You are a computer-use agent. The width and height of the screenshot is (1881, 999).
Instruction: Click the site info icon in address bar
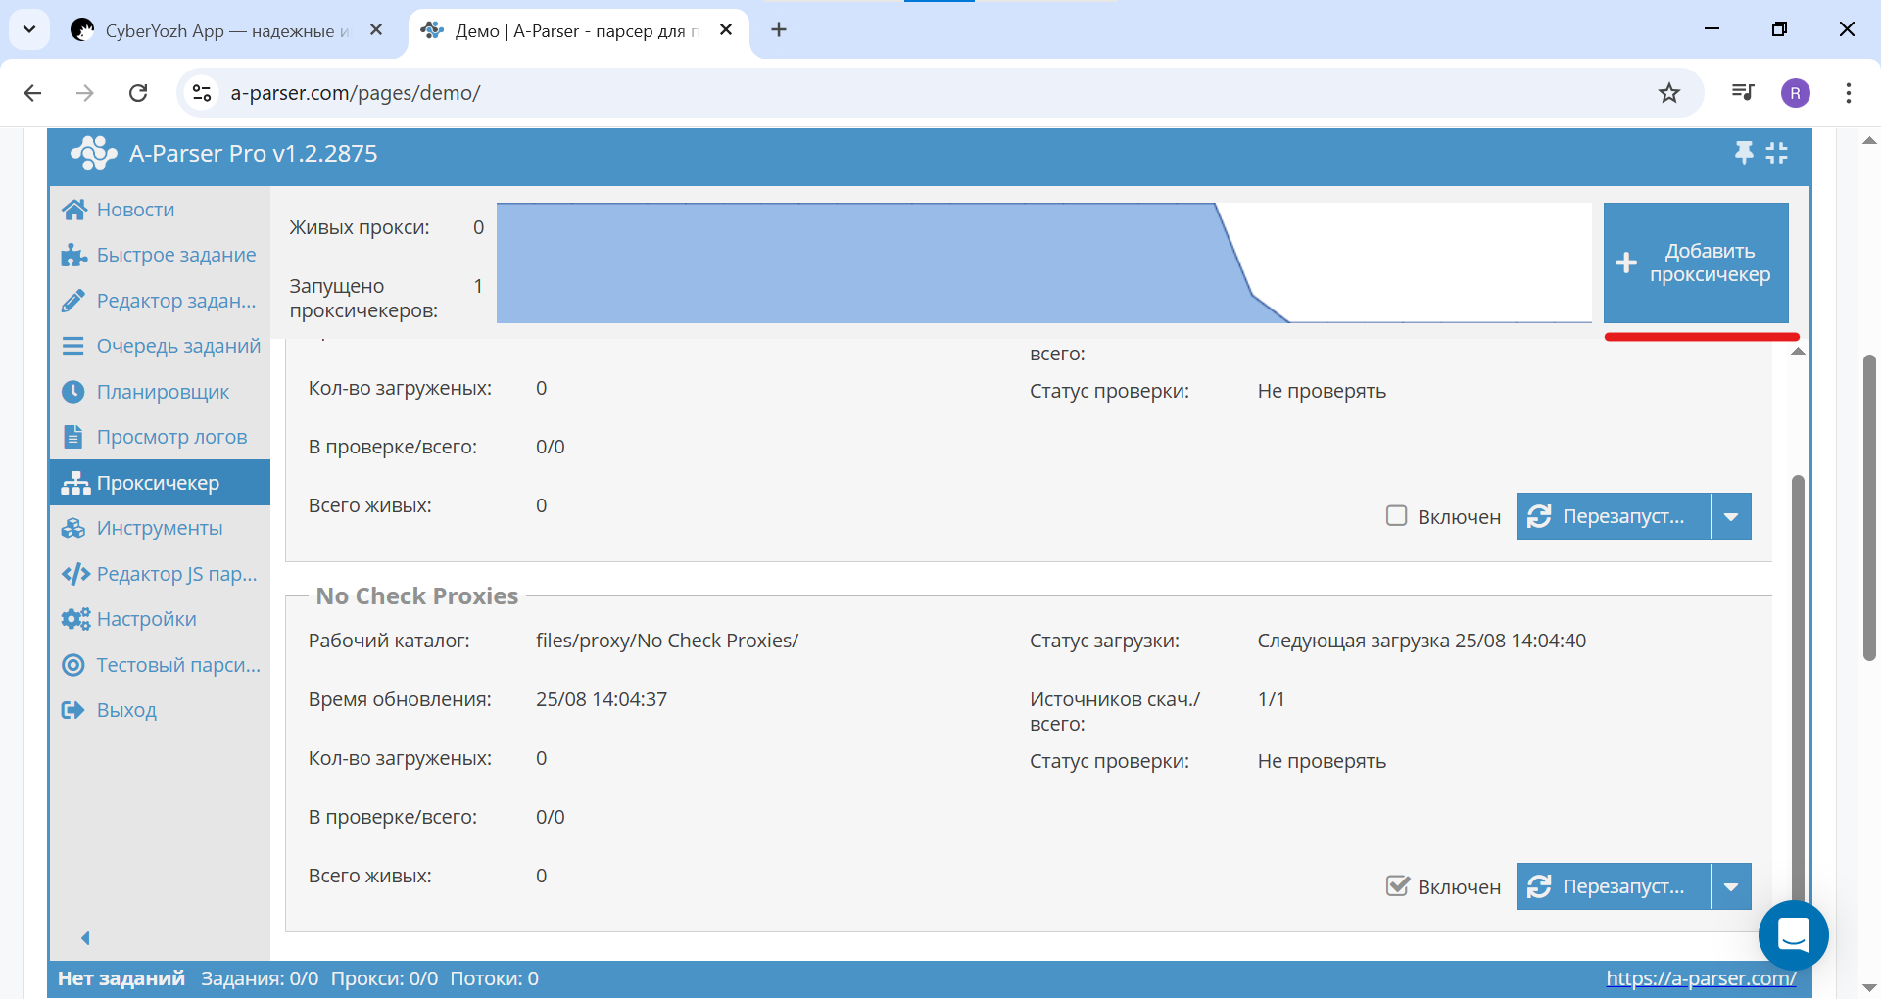click(x=202, y=93)
